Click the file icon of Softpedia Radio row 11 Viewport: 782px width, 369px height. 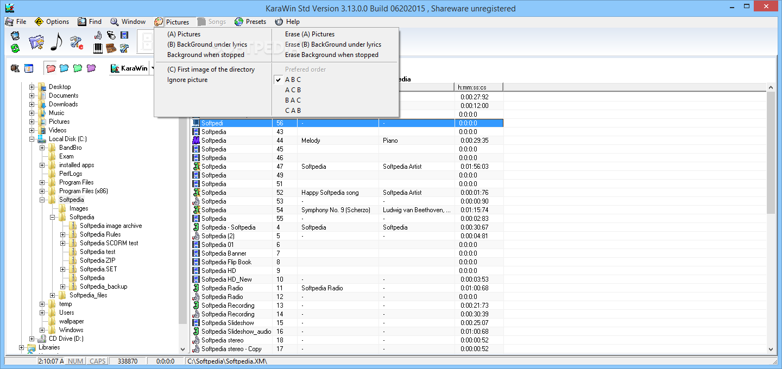tap(196, 288)
